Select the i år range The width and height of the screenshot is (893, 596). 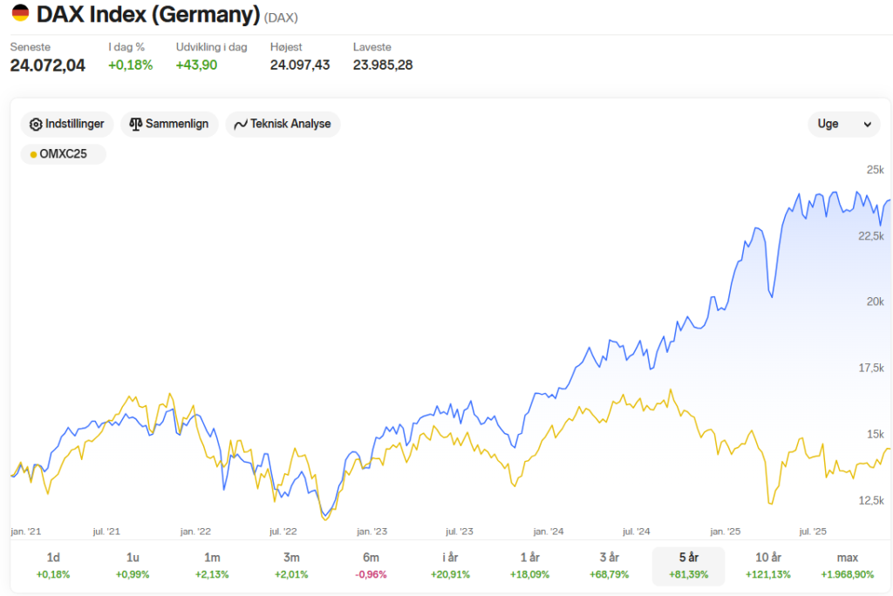450,566
